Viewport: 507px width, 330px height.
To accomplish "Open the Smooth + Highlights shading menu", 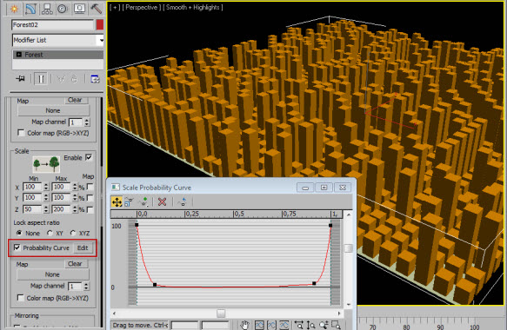I will pos(192,7).
